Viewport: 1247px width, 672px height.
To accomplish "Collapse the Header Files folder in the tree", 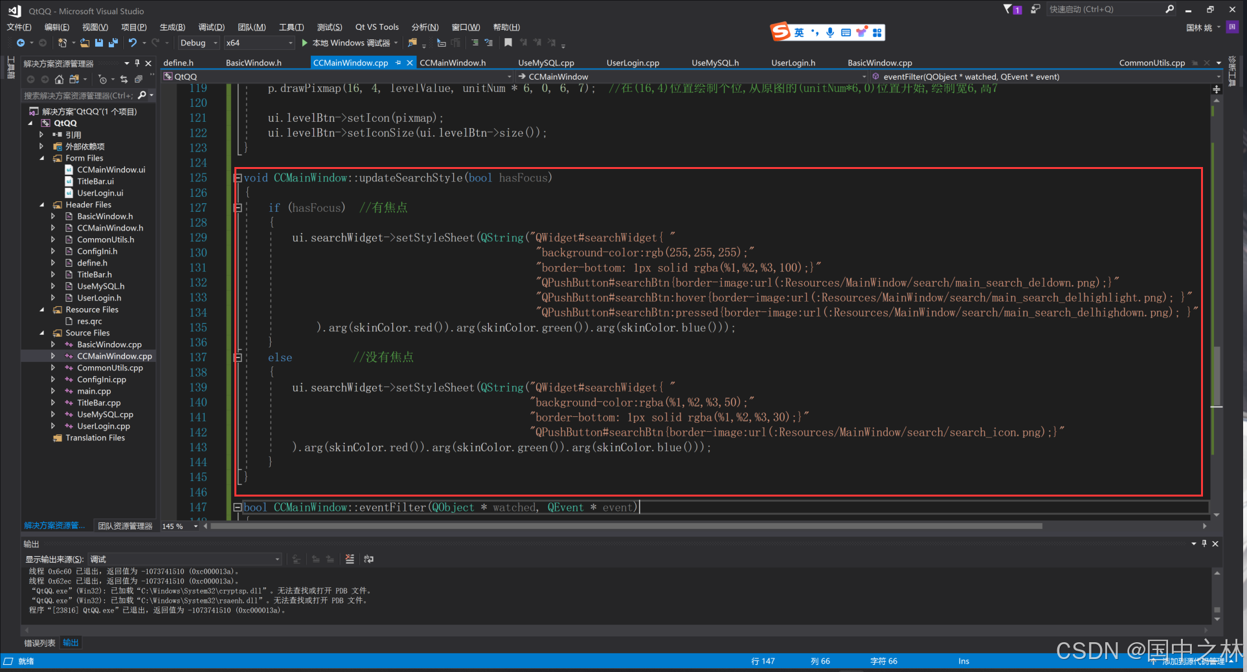I will click(42, 205).
